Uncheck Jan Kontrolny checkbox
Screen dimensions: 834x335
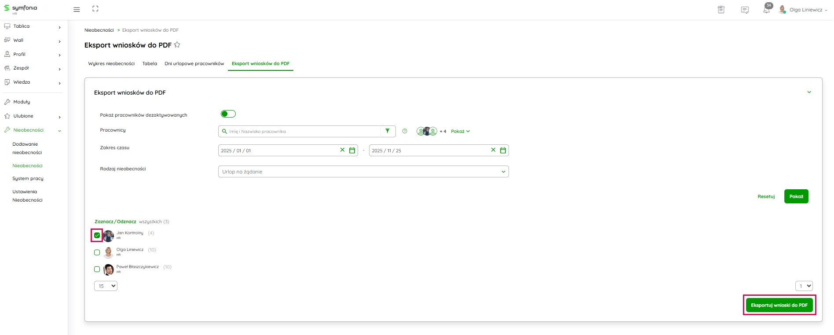click(97, 236)
